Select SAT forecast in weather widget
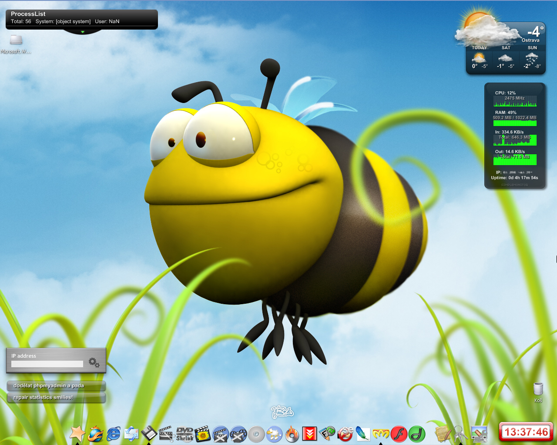This screenshot has width=557, height=445. 506,58
